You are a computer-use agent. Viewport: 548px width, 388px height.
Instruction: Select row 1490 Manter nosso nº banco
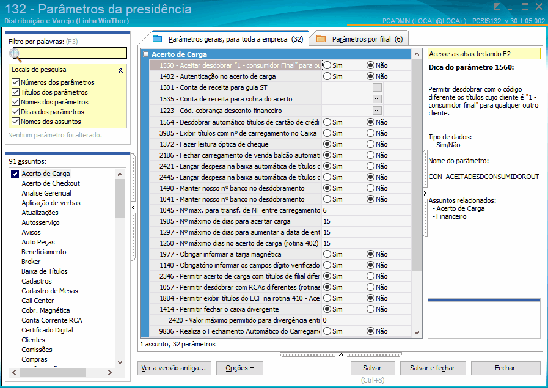tap(235, 188)
